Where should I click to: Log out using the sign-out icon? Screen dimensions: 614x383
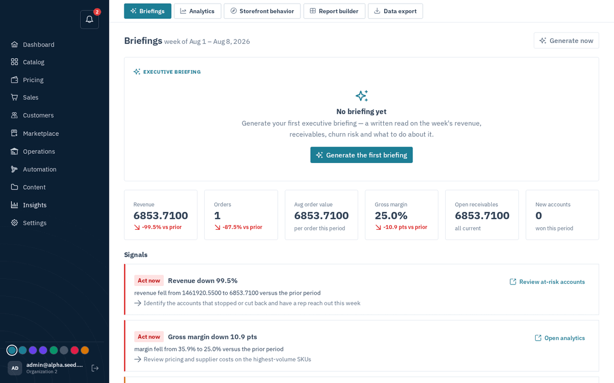pos(95,368)
